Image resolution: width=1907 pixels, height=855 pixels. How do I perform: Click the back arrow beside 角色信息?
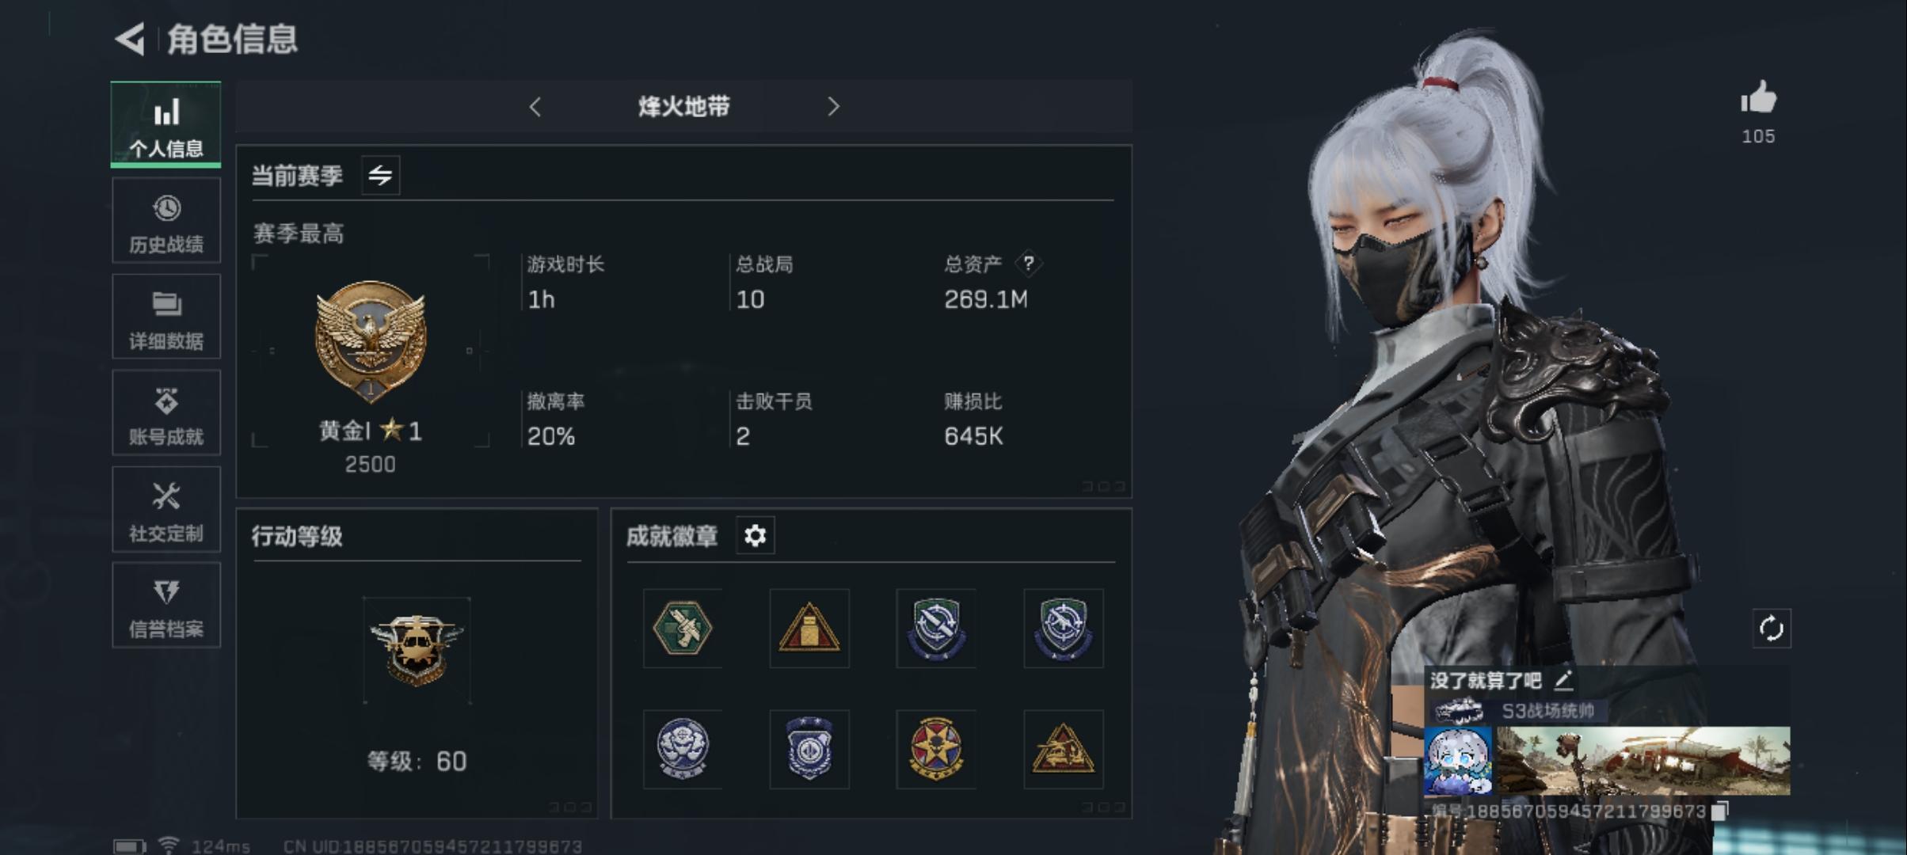click(130, 39)
